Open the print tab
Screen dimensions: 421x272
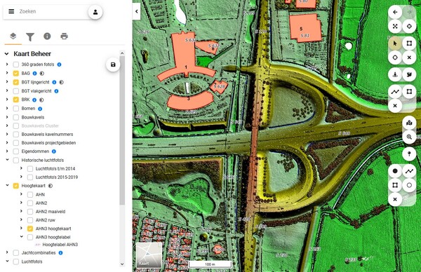64,36
